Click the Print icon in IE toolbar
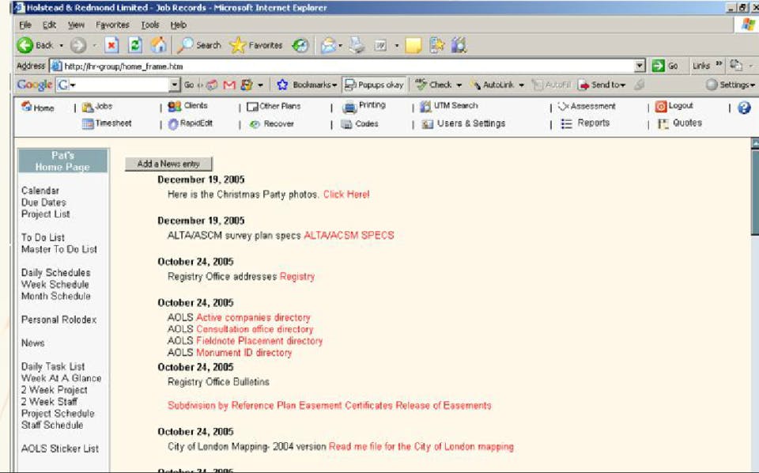The width and height of the screenshot is (759, 473). click(357, 46)
